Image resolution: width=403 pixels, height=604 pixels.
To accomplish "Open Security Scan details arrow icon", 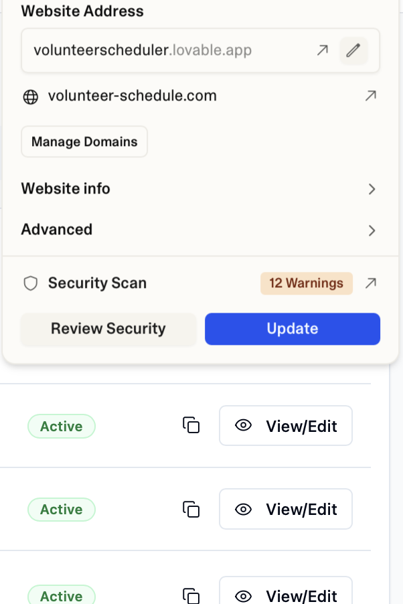I will pos(370,283).
